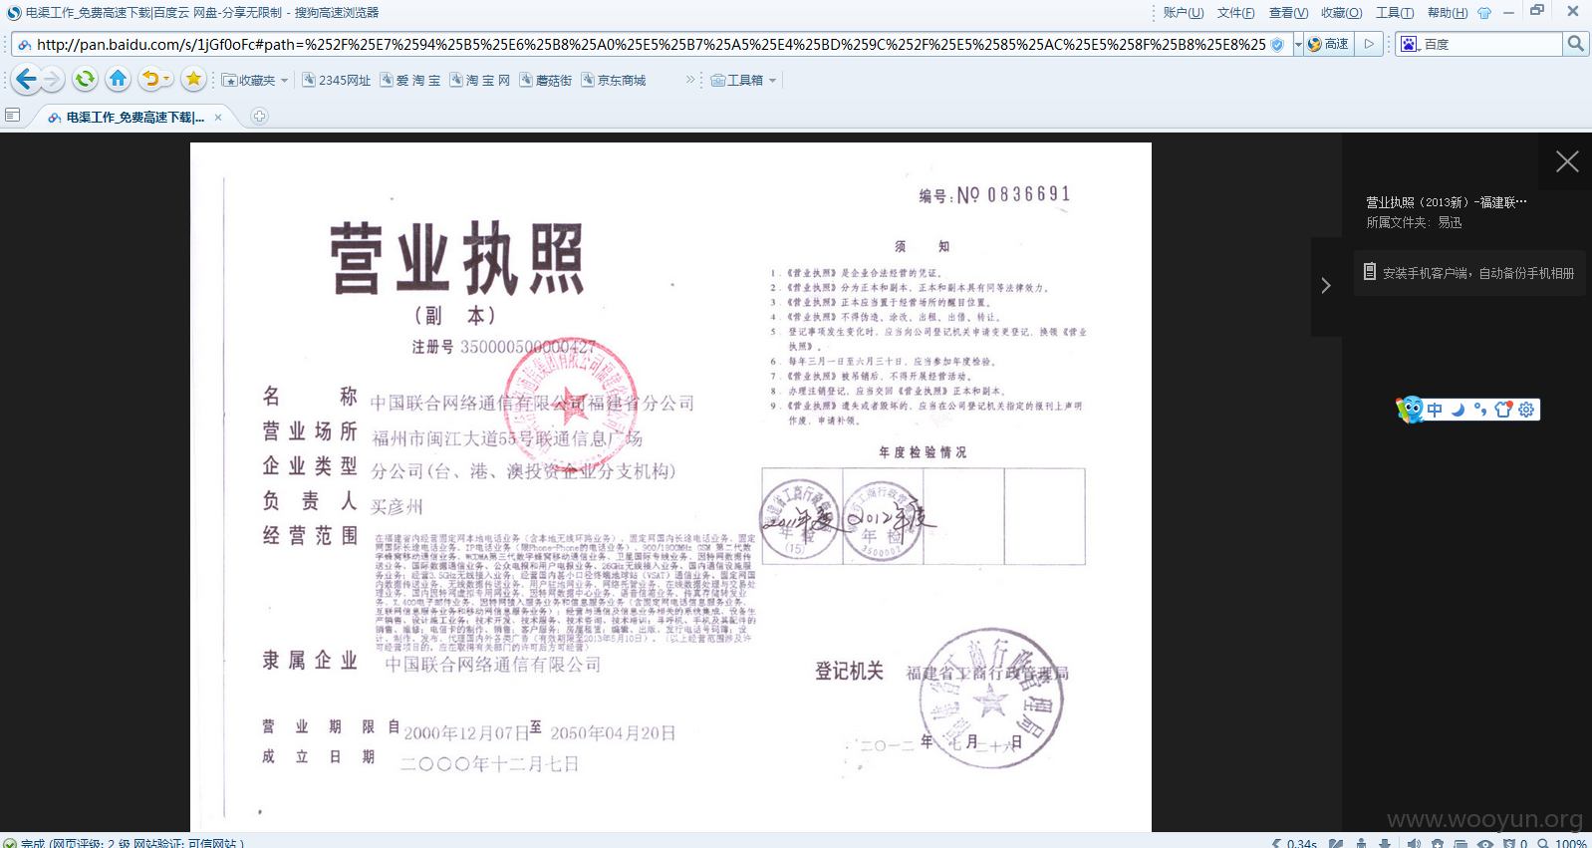Refresh the page with the green reload icon

(86, 79)
